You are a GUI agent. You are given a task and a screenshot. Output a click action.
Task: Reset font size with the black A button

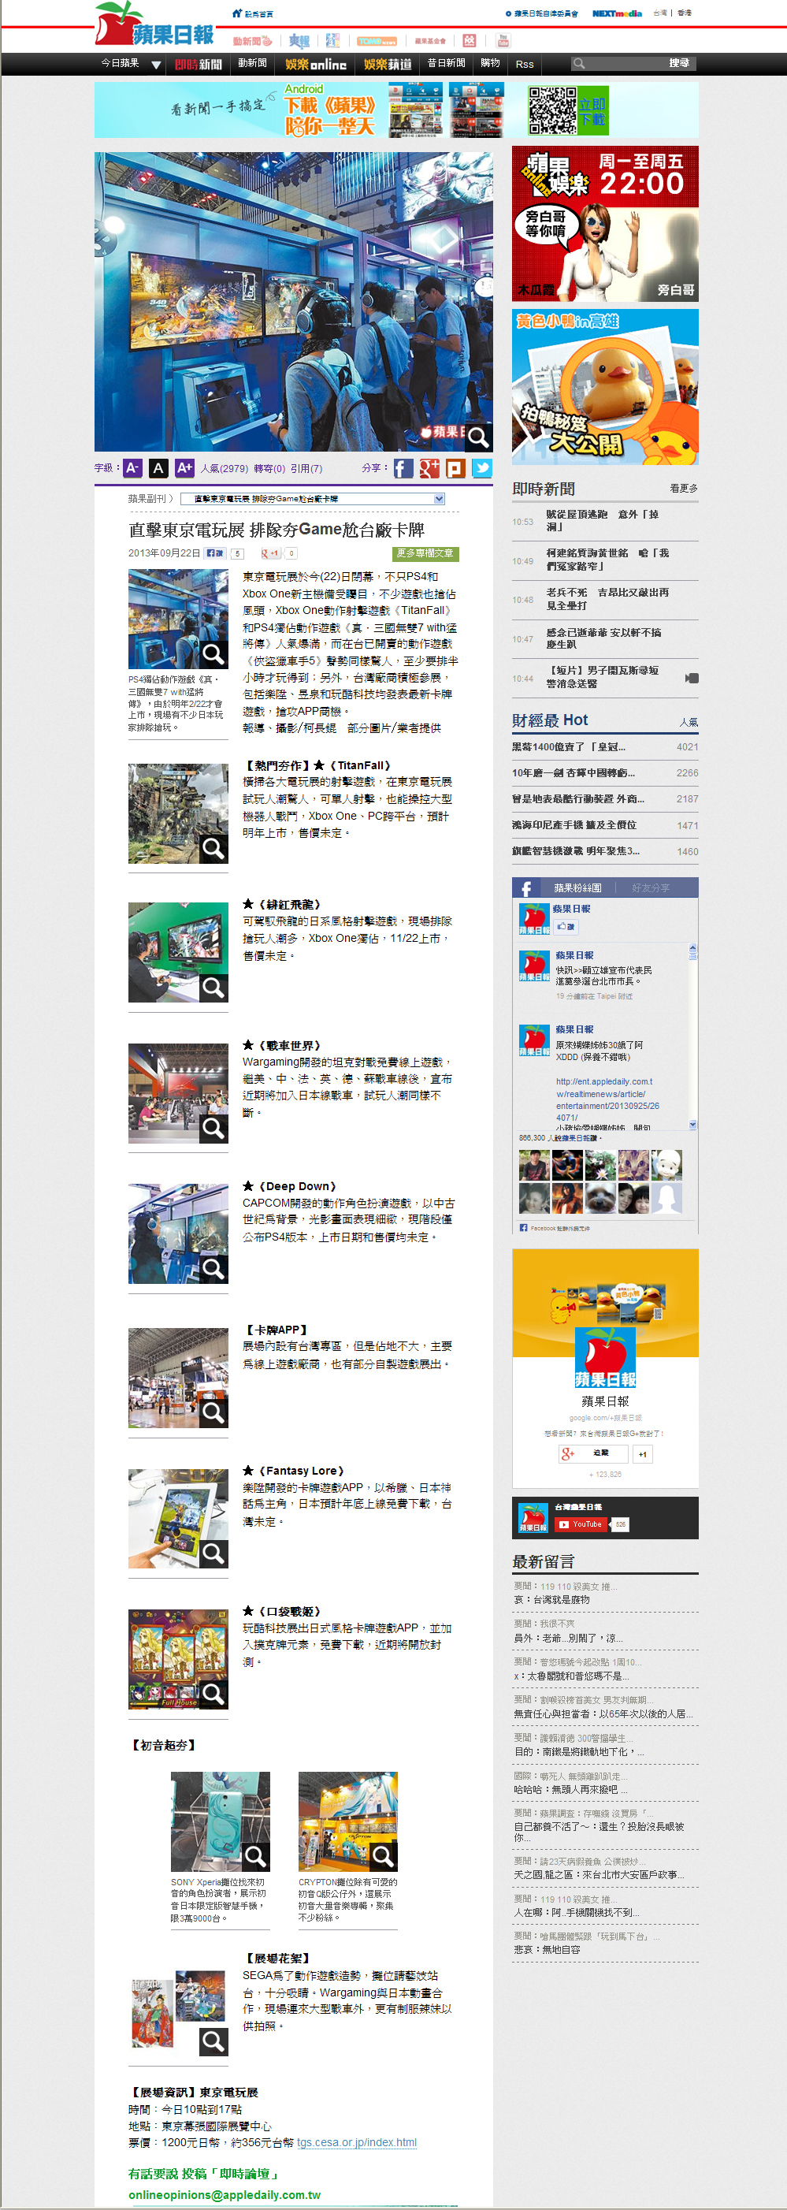[158, 467]
